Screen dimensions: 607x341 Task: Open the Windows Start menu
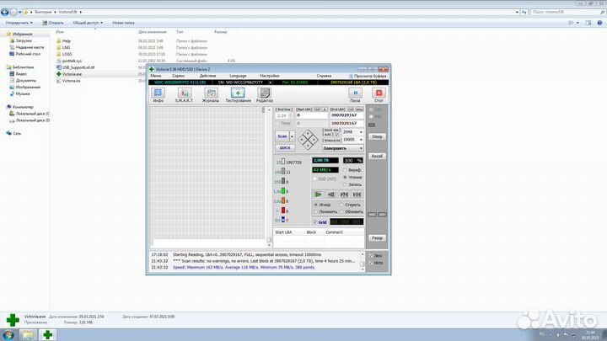tap(8, 334)
